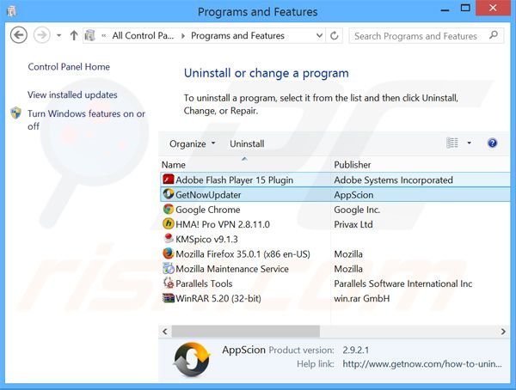The height and width of the screenshot is (390, 516).
Task: Select the GetNowUpdater entry name
Action: pyautogui.click(x=208, y=195)
